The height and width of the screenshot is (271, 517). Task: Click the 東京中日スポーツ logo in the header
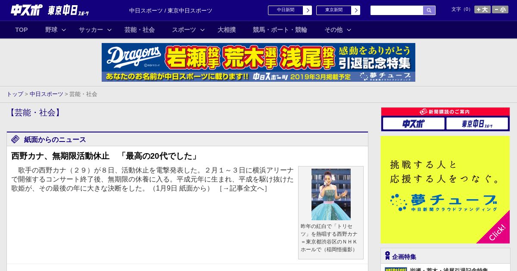68,10
